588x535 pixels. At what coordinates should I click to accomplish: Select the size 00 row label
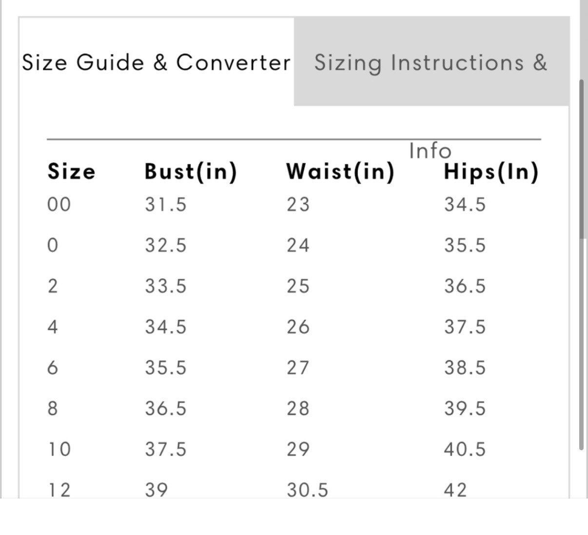point(59,204)
